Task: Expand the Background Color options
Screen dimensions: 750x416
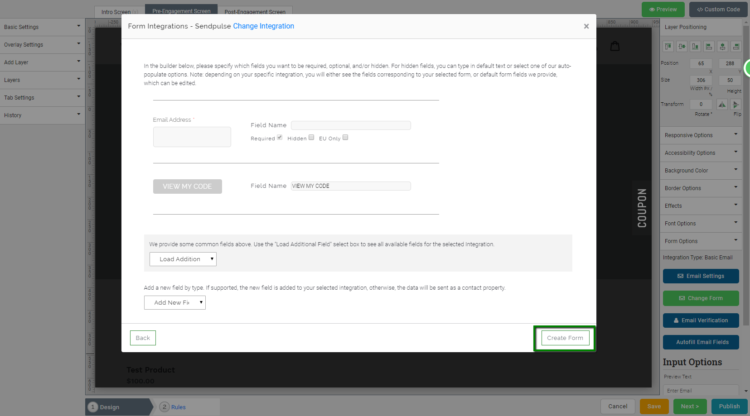Action: (701, 170)
